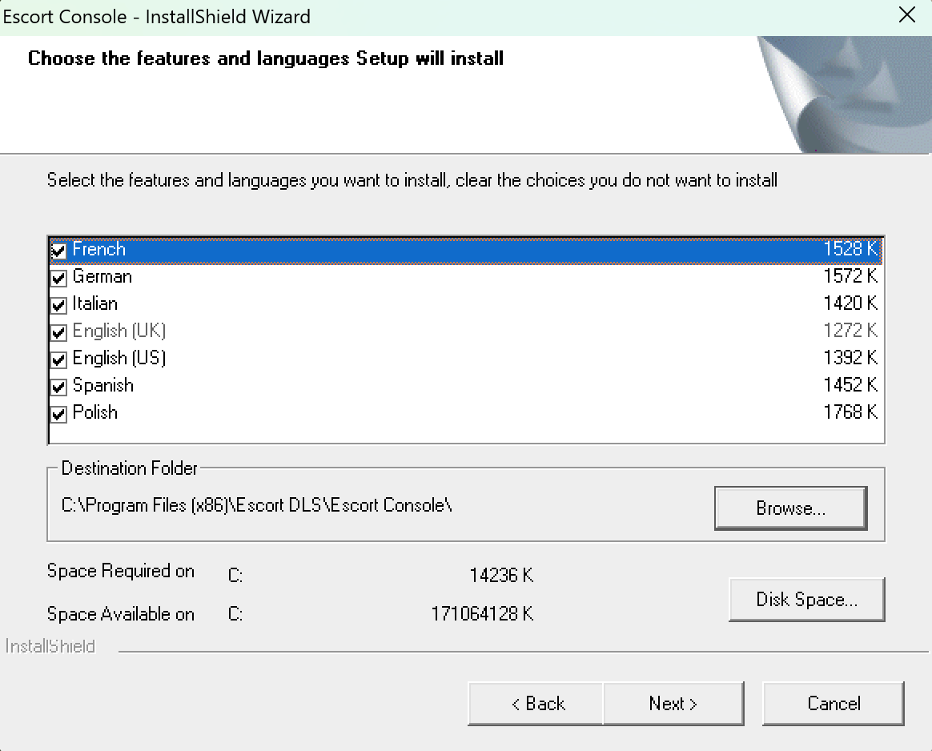Uncheck the Italian checkbox

[58, 305]
